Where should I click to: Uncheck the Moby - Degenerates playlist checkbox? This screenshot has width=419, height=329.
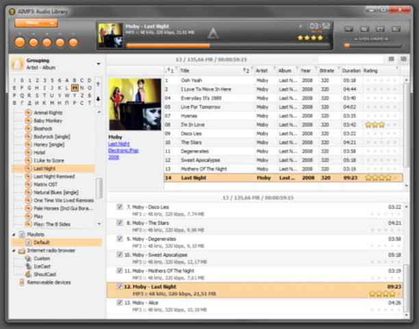[119, 239]
